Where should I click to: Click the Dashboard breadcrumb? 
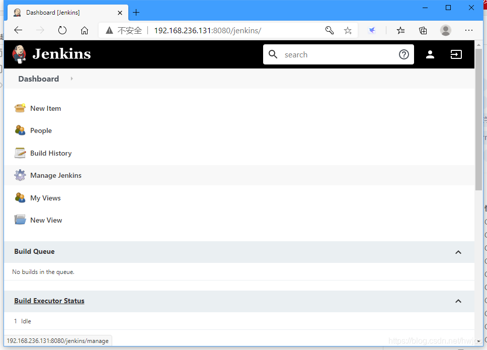(39, 79)
